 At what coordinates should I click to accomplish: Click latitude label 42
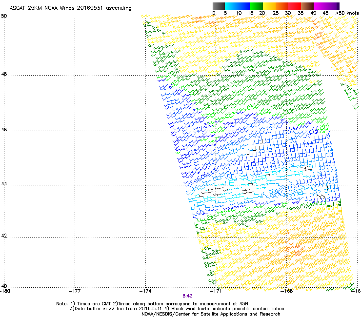click(x=4, y=236)
